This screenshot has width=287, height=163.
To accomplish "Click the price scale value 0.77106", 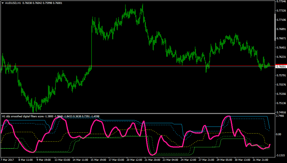I will [x=281, y=20].
